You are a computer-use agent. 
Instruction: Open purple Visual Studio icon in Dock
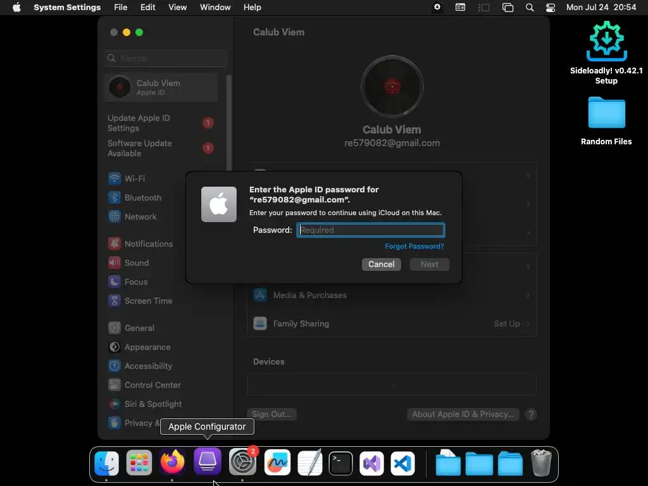tap(371, 463)
